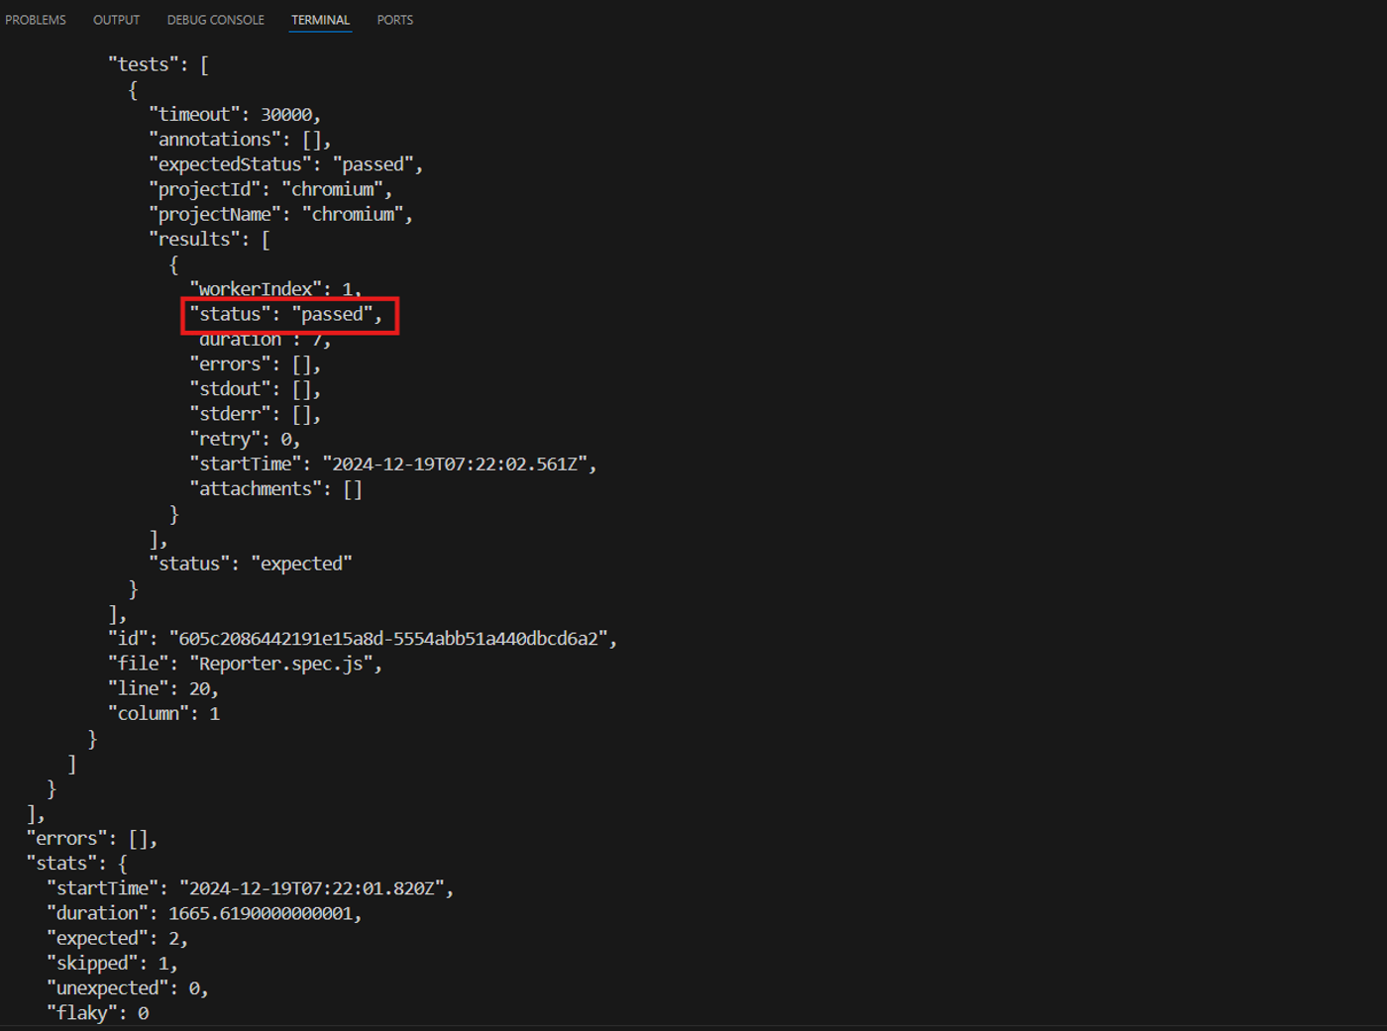Click the "line": 20 entry

tap(163, 688)
